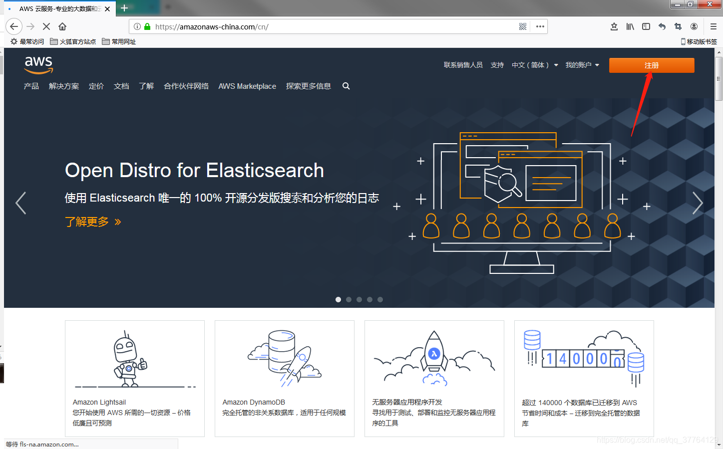Viewport: 723px width, 449px height.
Task: Click 了解更多 link in banner
Action: (x=93, y=222)
